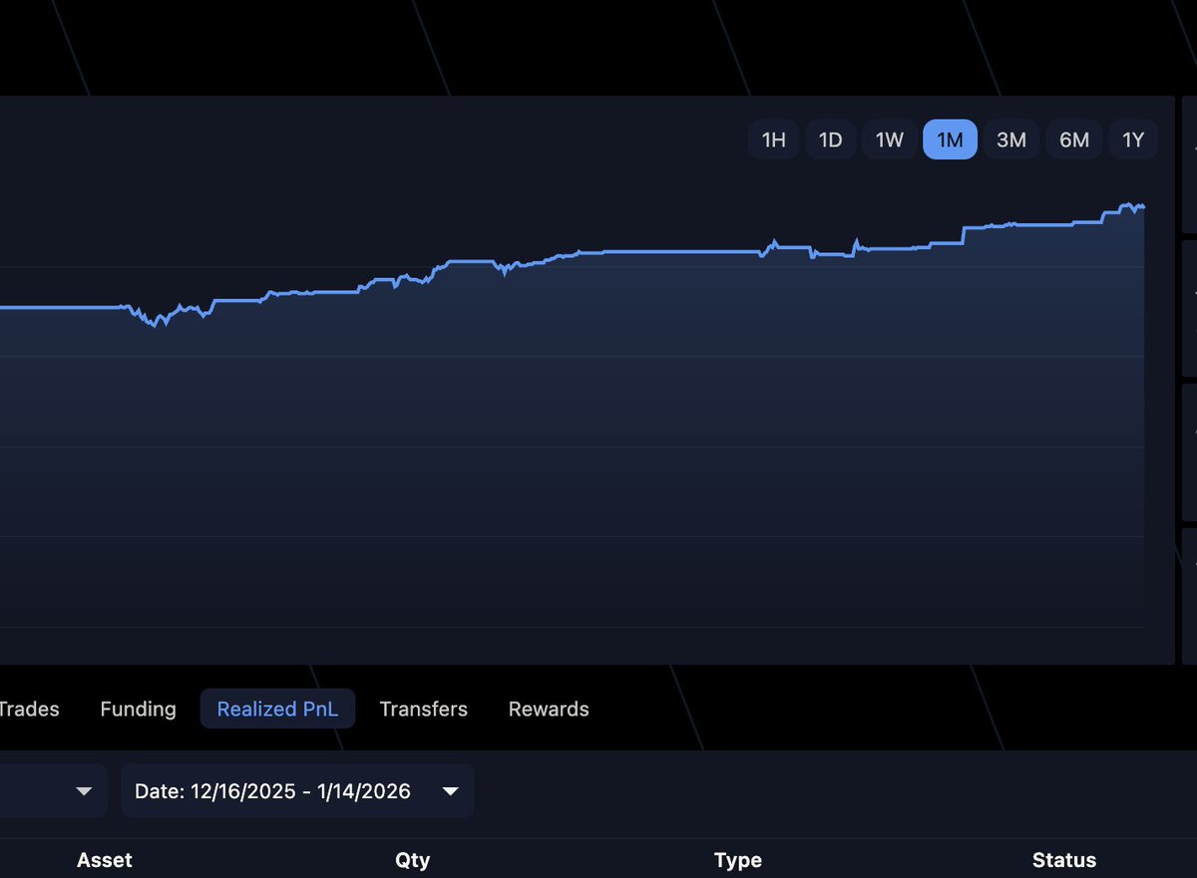The height and width of the screenshot is (878, 1197).
Task: View the 3M chart range
Action: (x=1010, y=140)
